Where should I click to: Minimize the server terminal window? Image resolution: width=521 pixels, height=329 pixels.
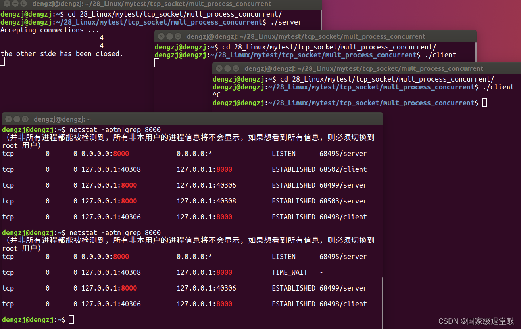[15, 4]
